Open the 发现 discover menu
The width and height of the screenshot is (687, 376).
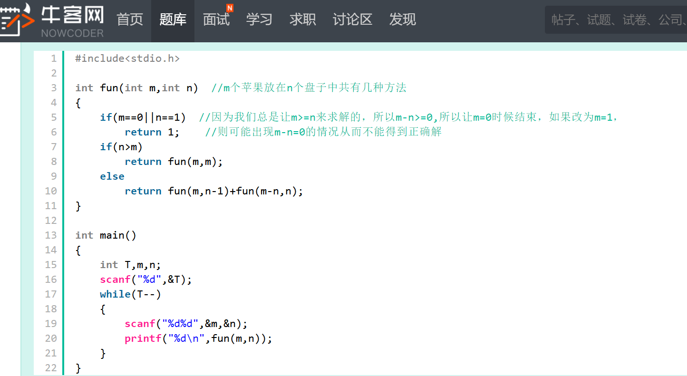pos(402,19)
